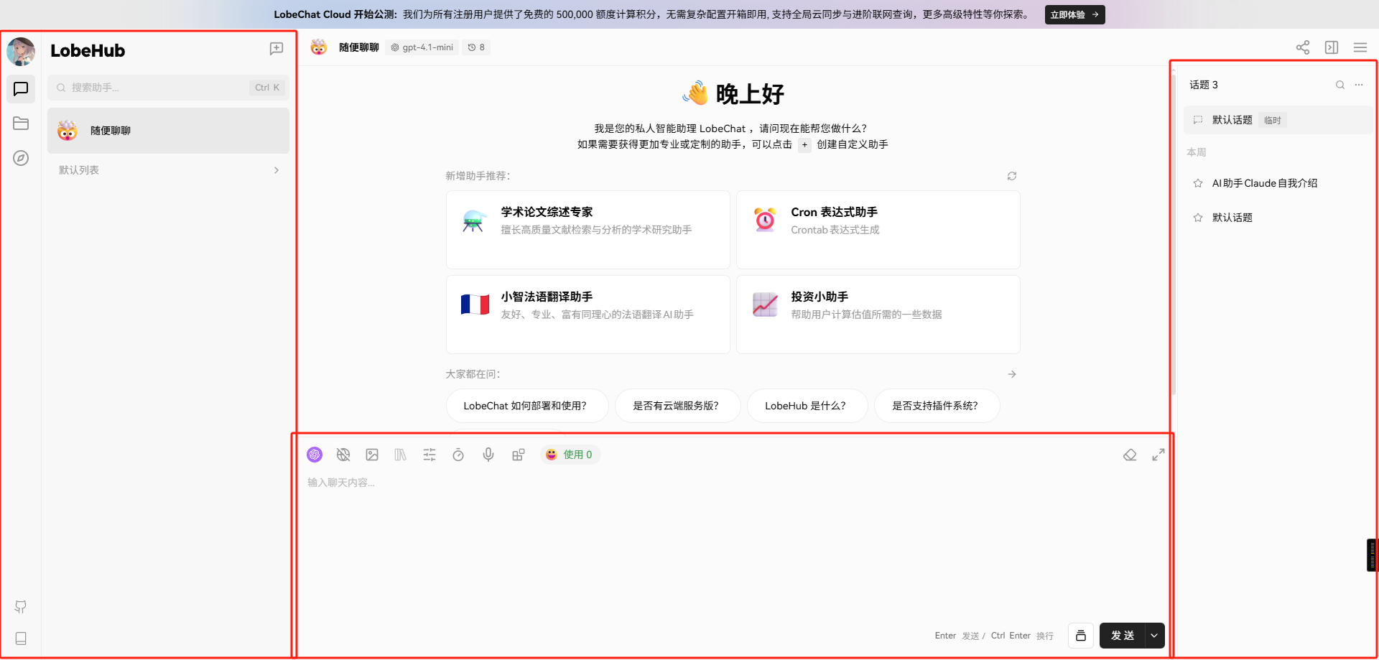Viewport: 1379px width, 660px height.
Task: Open the history timer icon
Action: (x=458, y=455)
